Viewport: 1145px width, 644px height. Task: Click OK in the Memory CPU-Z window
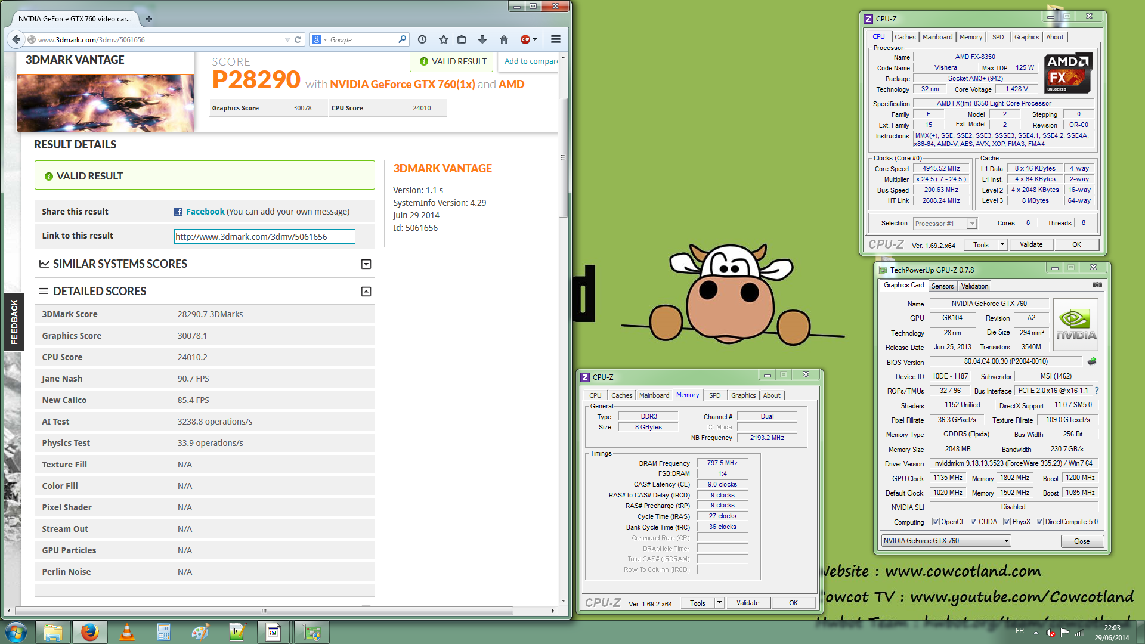793,603
